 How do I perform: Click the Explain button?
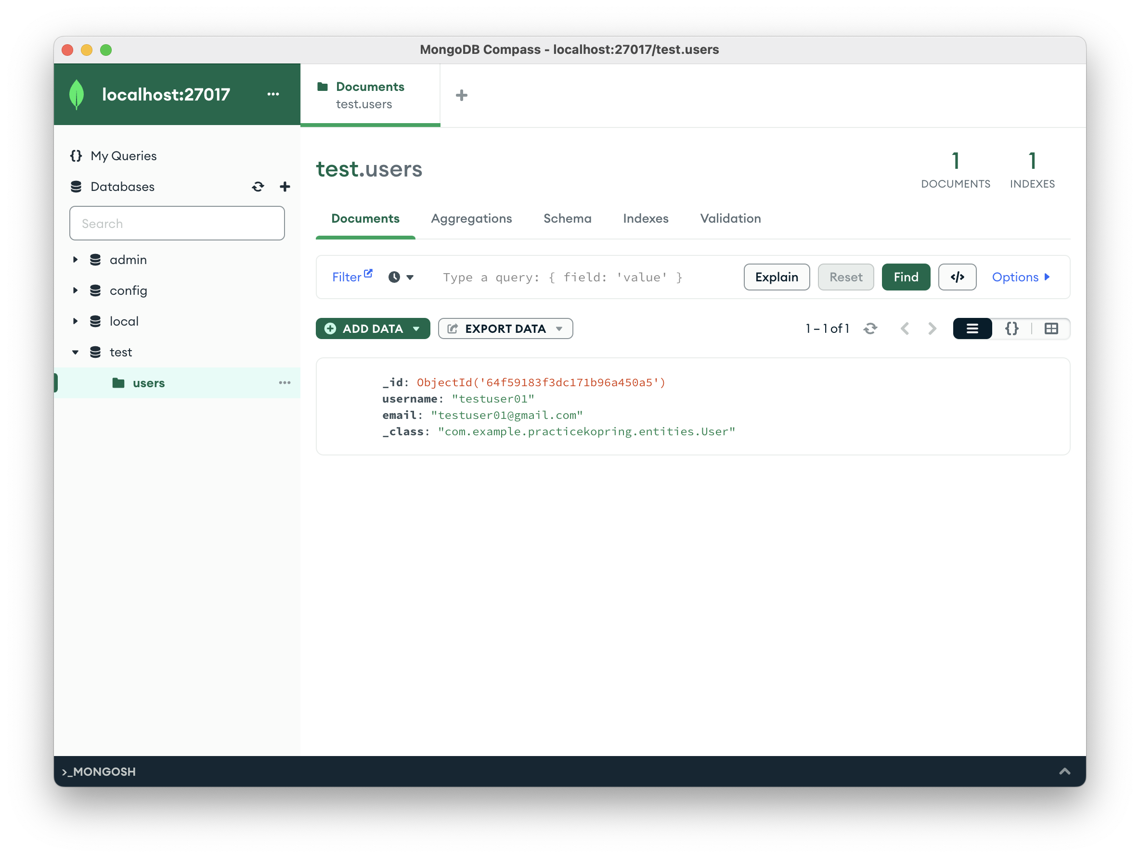click(x=777, y=277)
